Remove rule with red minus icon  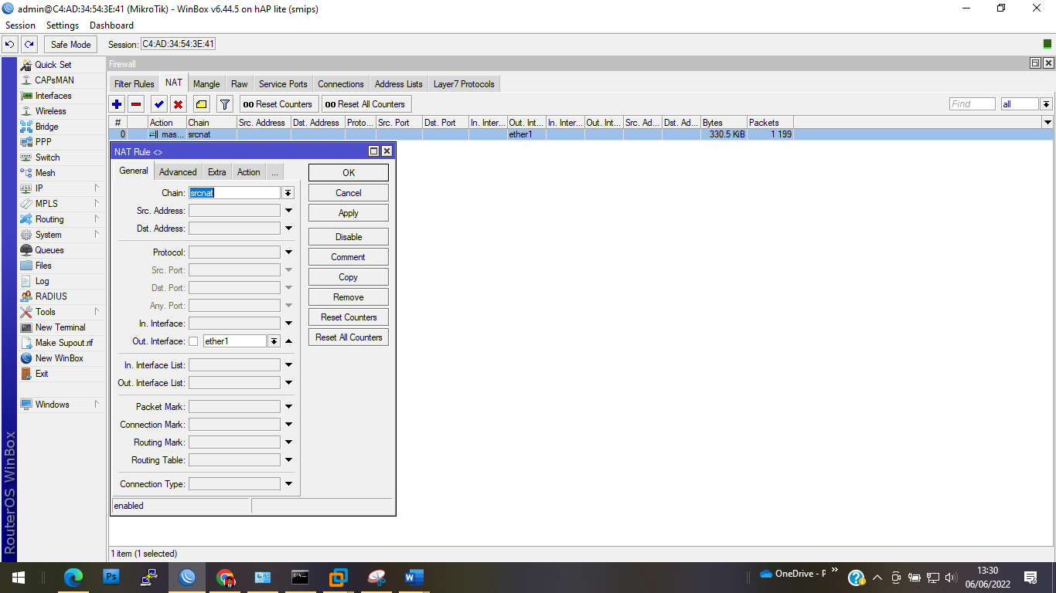click(136, 104)
